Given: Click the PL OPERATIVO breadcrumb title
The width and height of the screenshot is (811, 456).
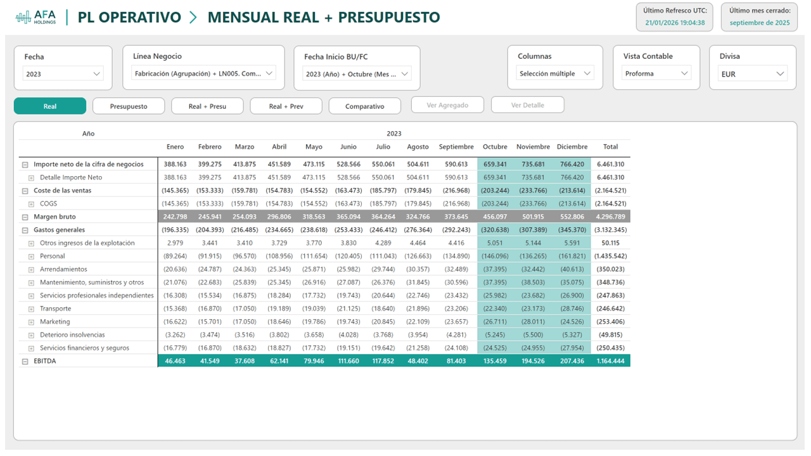Looking at the screenshot, I should coord(129,18).
